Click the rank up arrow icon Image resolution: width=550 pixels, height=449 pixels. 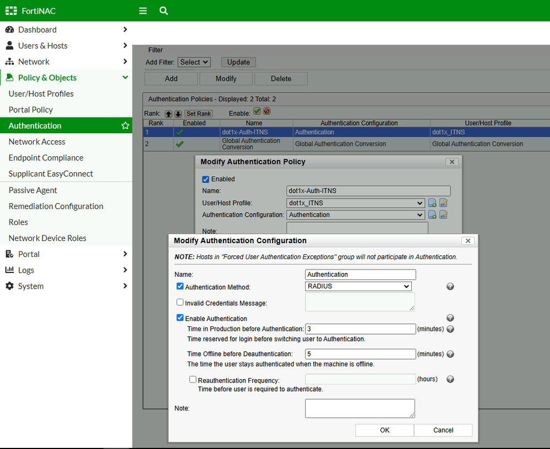(168, 113)
